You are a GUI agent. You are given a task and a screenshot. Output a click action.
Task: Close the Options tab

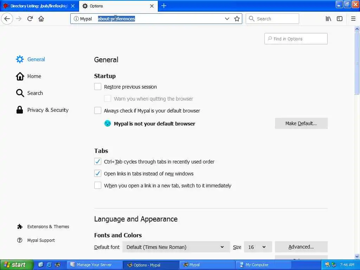tap(152, 6)
